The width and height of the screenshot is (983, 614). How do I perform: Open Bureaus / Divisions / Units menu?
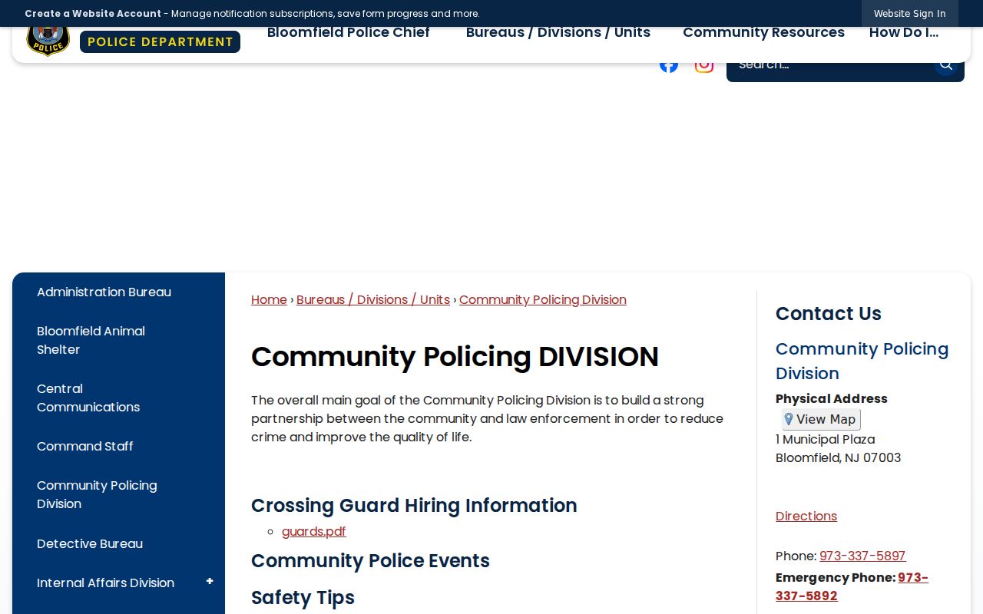pos(558,32)
